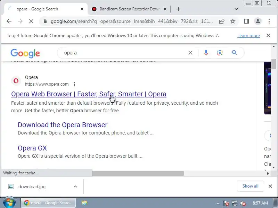Open a new tab
This screenshot has width=278, height=208.
178,9
